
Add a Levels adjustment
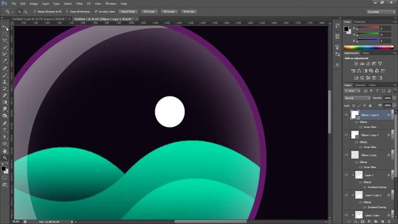coord(362,63)
